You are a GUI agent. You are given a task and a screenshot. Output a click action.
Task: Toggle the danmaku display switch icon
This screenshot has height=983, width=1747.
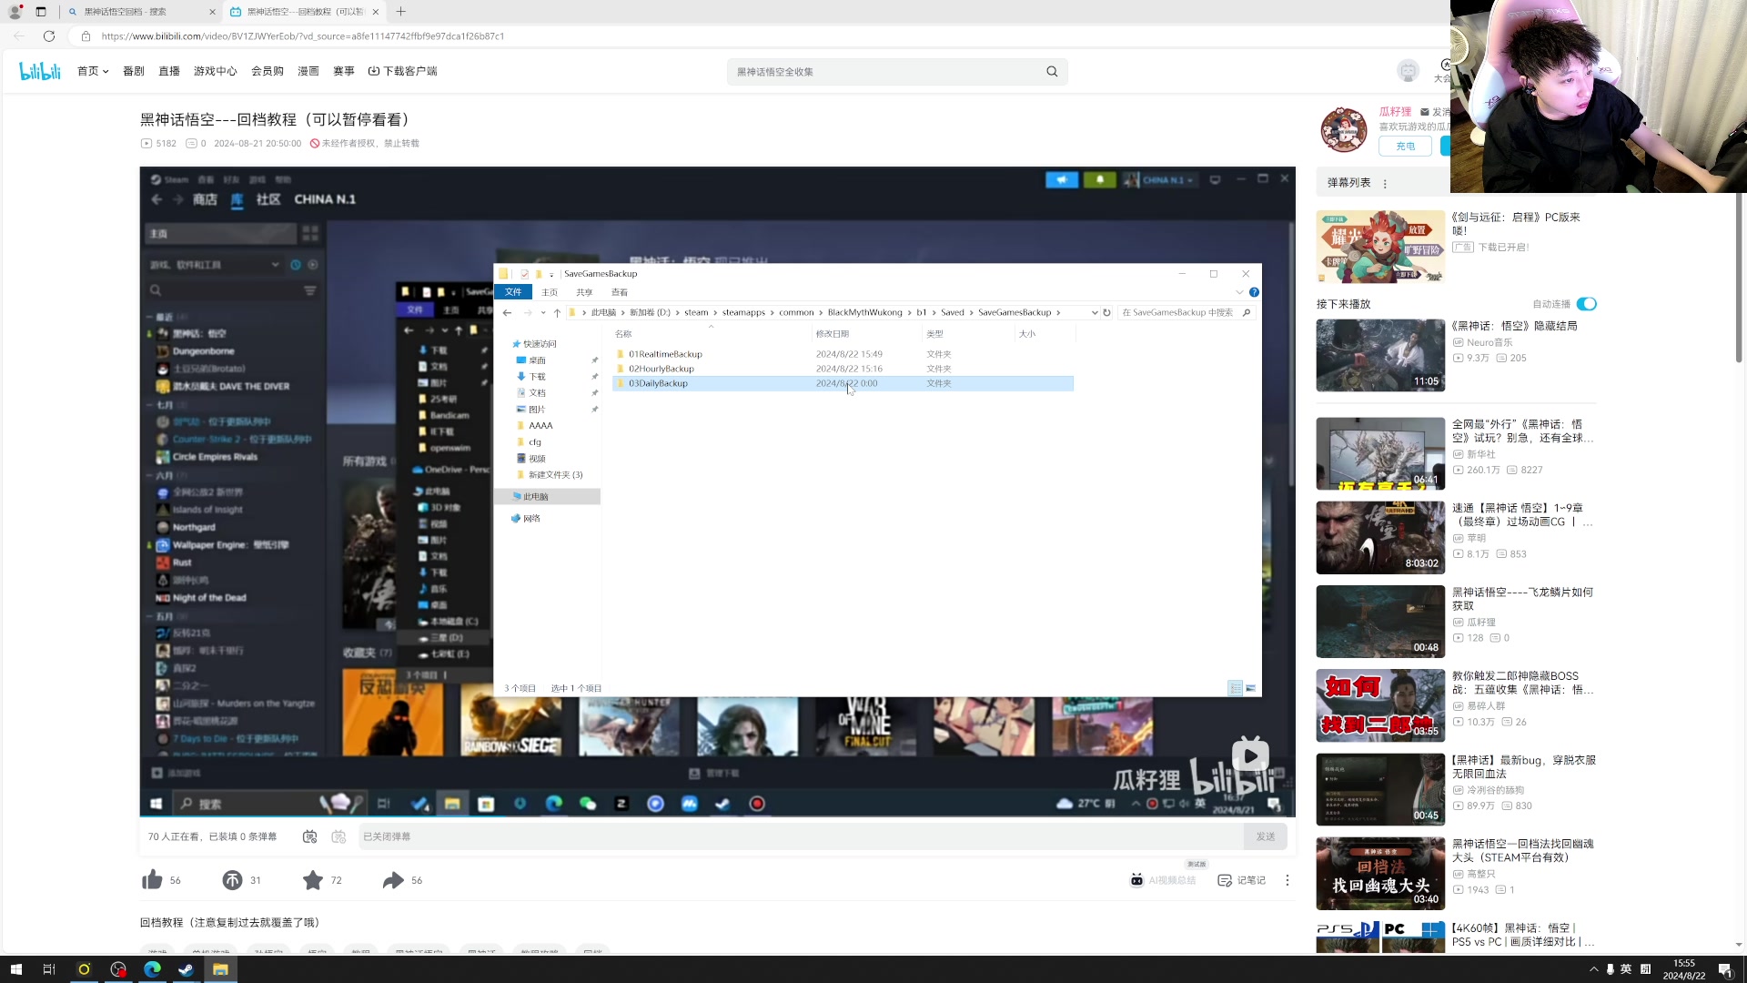(x=309, y=836)
